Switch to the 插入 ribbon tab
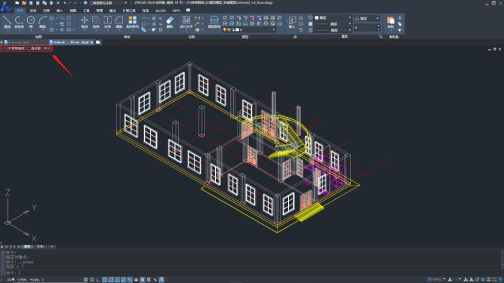Viewport: 504px width, 283px height. point(60,11)
